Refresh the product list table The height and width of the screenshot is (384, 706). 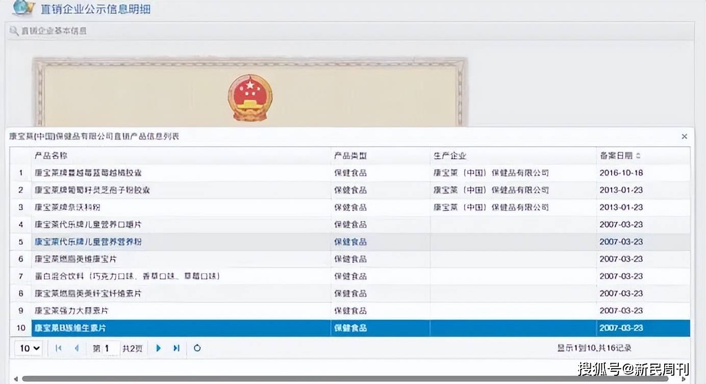pyautogui.click(x=197, y=348)
